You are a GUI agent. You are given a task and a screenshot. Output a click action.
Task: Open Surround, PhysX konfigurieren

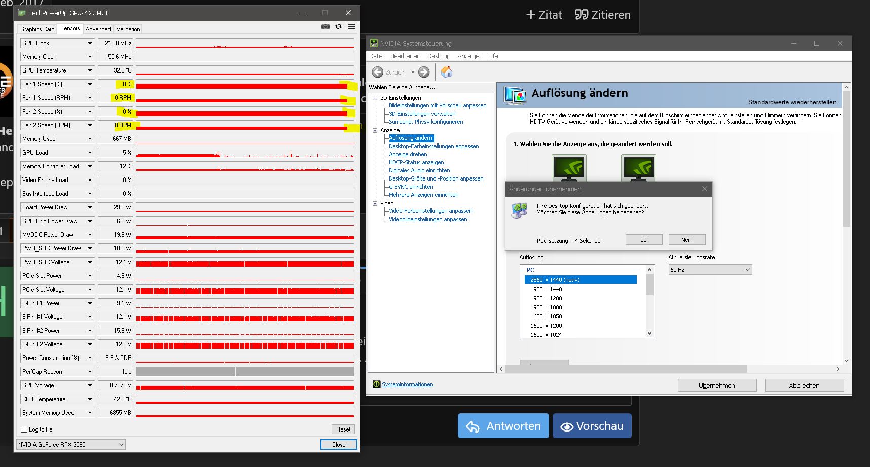coord(426,122)
